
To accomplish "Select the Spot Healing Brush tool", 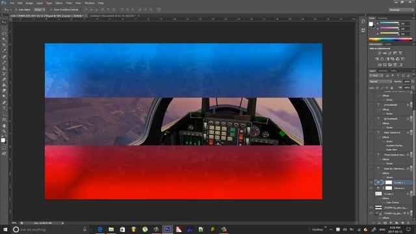I will pyautogui.click(x=4, y=57).
